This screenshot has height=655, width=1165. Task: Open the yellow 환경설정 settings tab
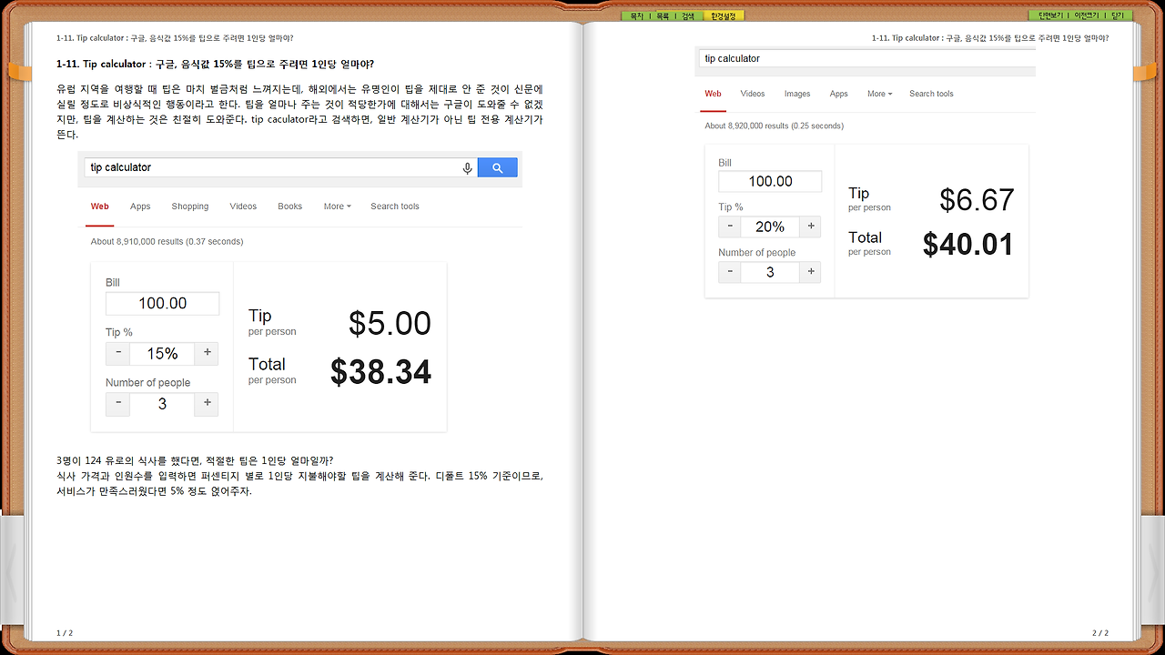click(724, 15)
